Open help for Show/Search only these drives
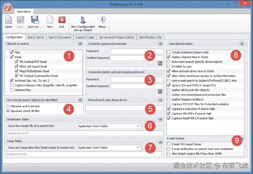 [160, 100]
